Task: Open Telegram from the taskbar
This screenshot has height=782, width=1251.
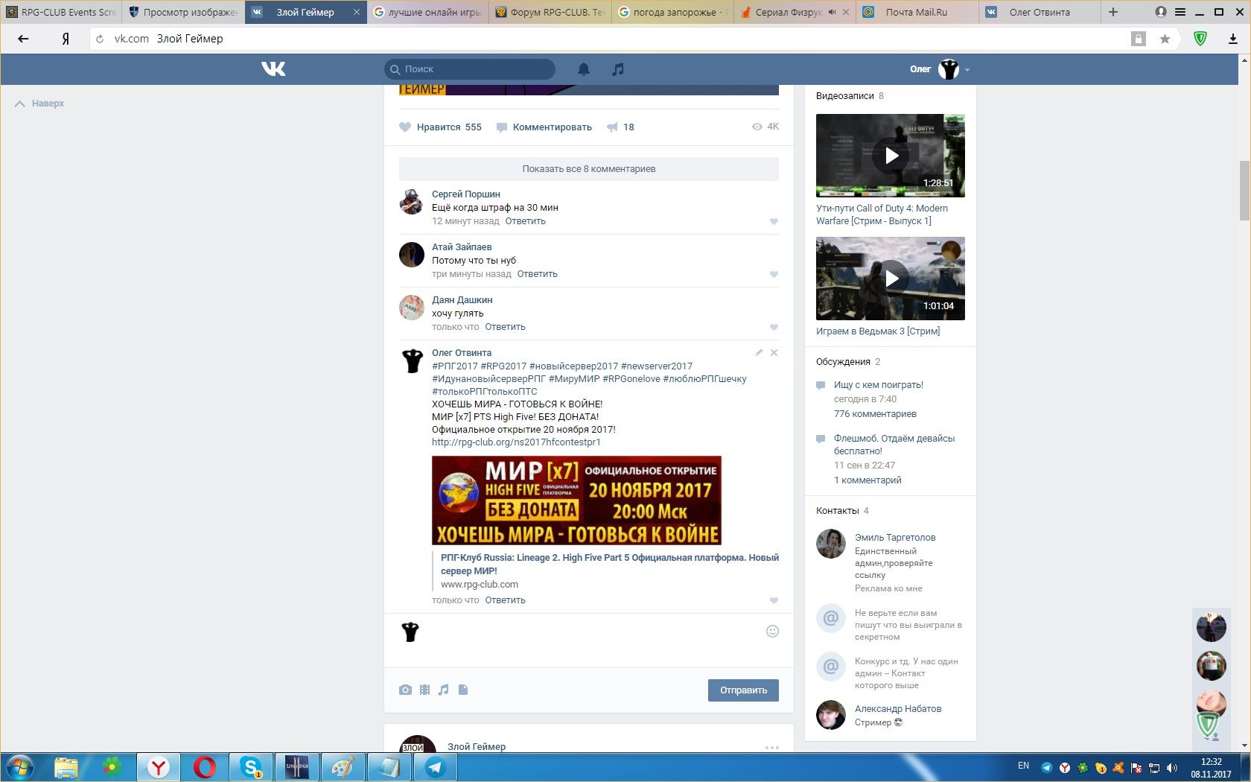Action: pos(436,767)
